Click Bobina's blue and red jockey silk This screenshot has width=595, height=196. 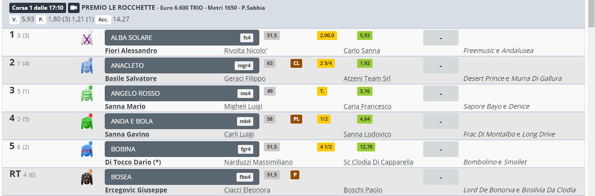pos(87,150)
